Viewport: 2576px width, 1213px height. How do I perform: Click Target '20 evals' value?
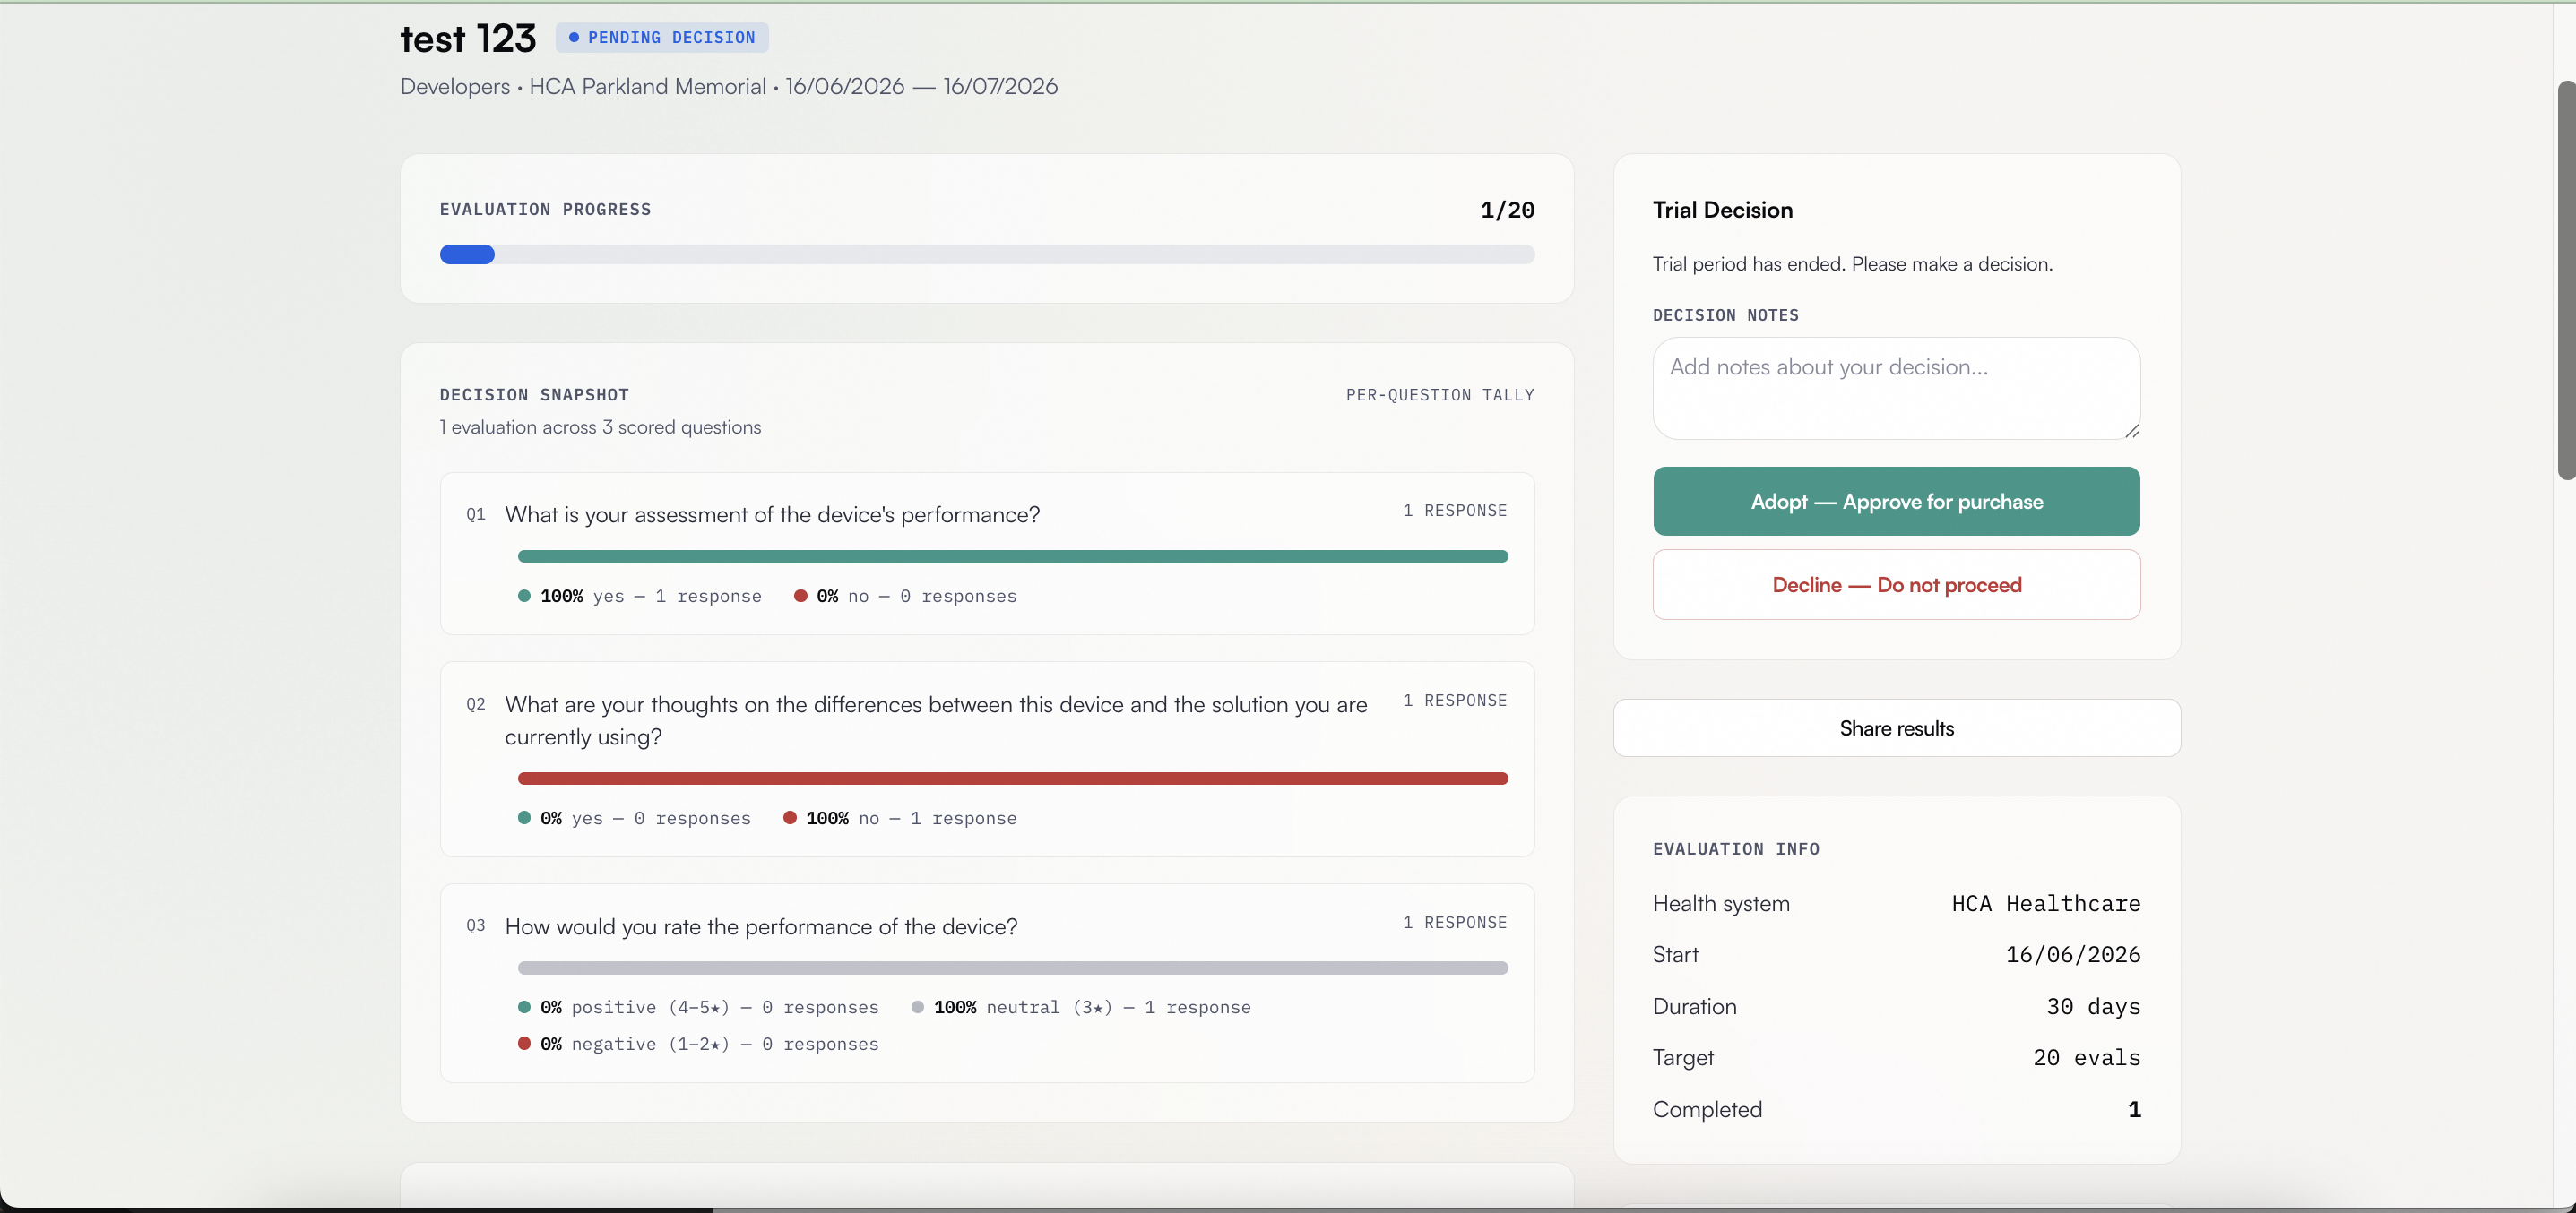point(2086,1057)
